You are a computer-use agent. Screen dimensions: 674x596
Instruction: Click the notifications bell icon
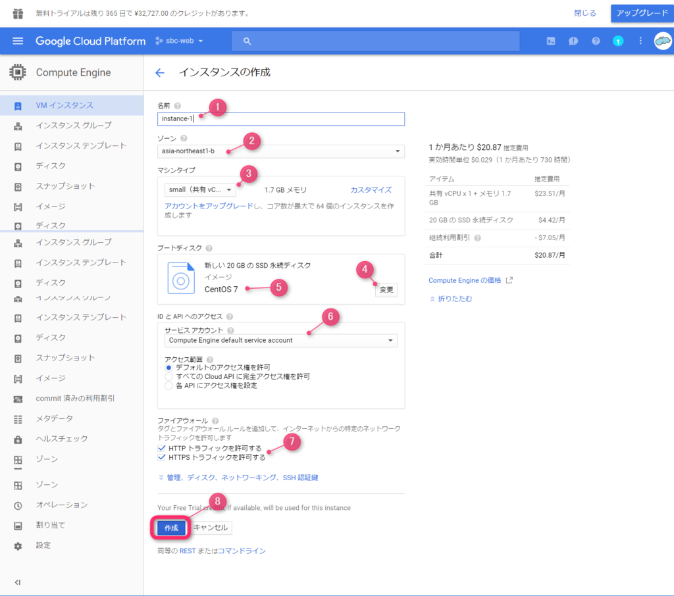click(573, 41)
